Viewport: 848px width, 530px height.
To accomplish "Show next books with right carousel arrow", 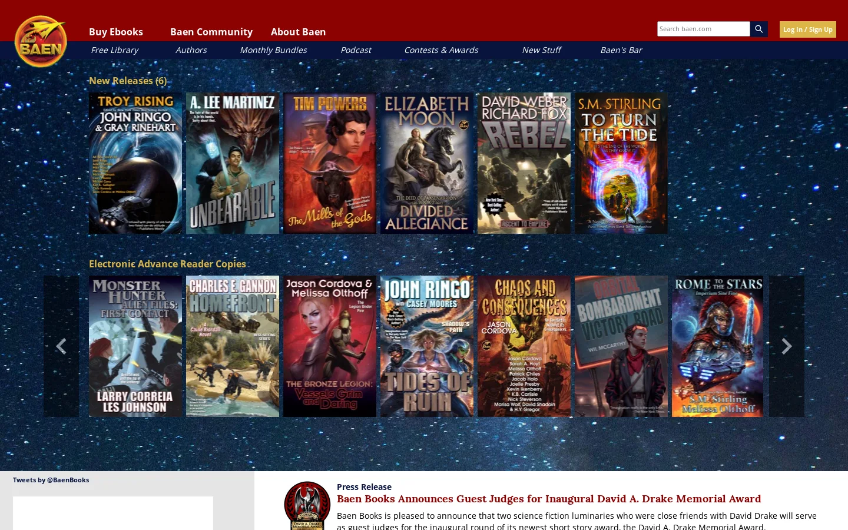I will click(786, 346).
